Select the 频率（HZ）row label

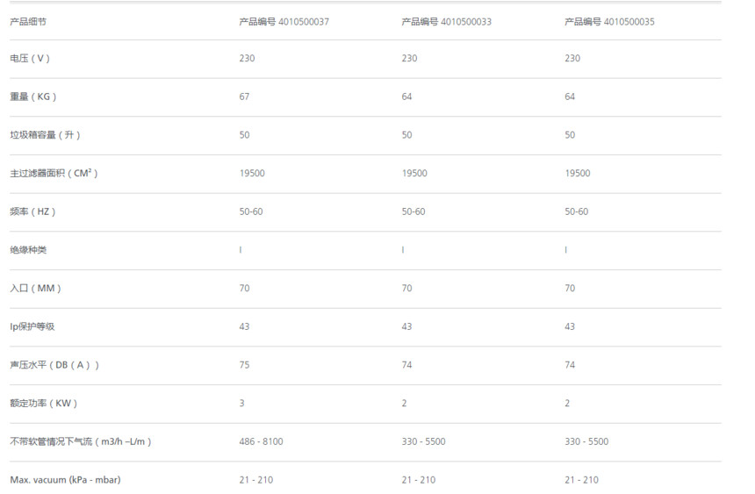[32, 211]
